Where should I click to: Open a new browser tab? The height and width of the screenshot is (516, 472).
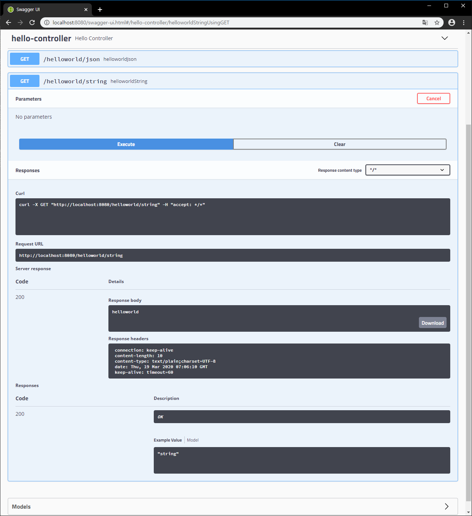coord(100,10)
